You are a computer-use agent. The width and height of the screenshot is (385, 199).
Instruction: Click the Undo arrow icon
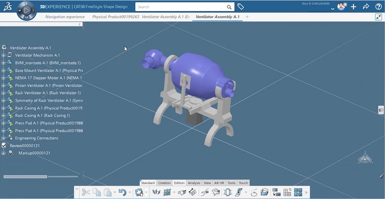pos(122,193)
